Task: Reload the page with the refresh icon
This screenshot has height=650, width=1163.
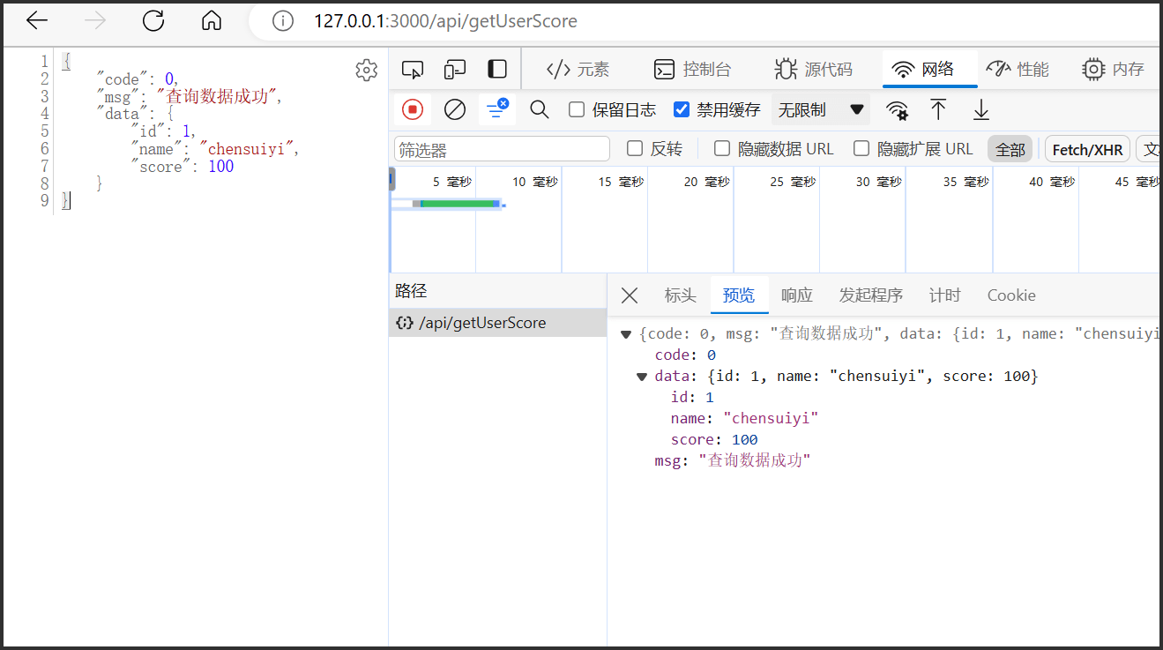Action: pyautogui.click(x=153, y=20)
